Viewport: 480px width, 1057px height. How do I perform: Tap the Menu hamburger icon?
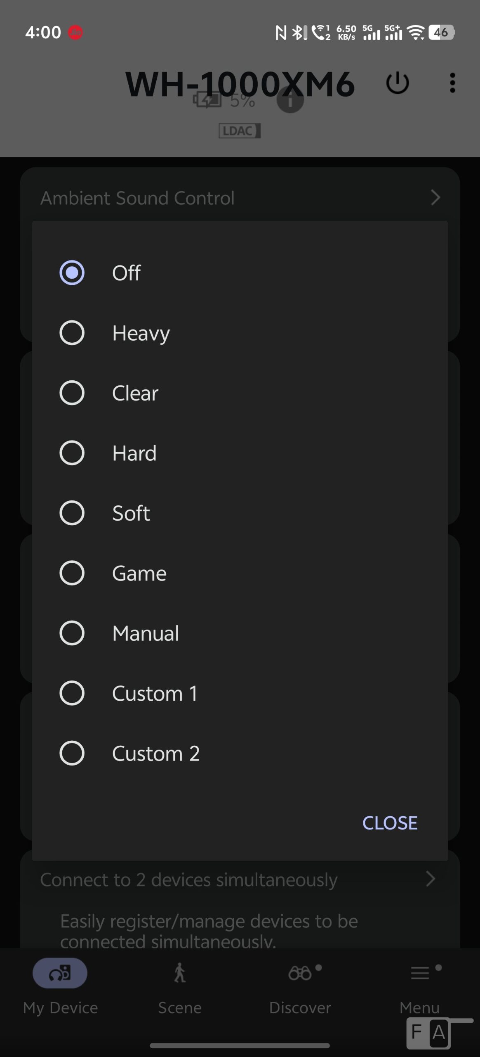pos(420,973)
